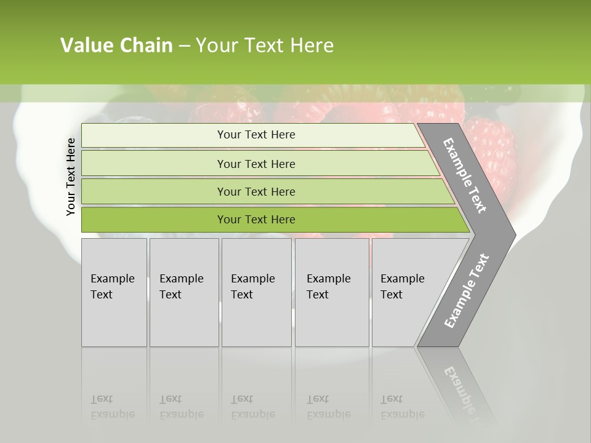Select the vertical "Your Text Here" side label
The width and height of the screenshot is (591, 443).
[x=71, y=177]
